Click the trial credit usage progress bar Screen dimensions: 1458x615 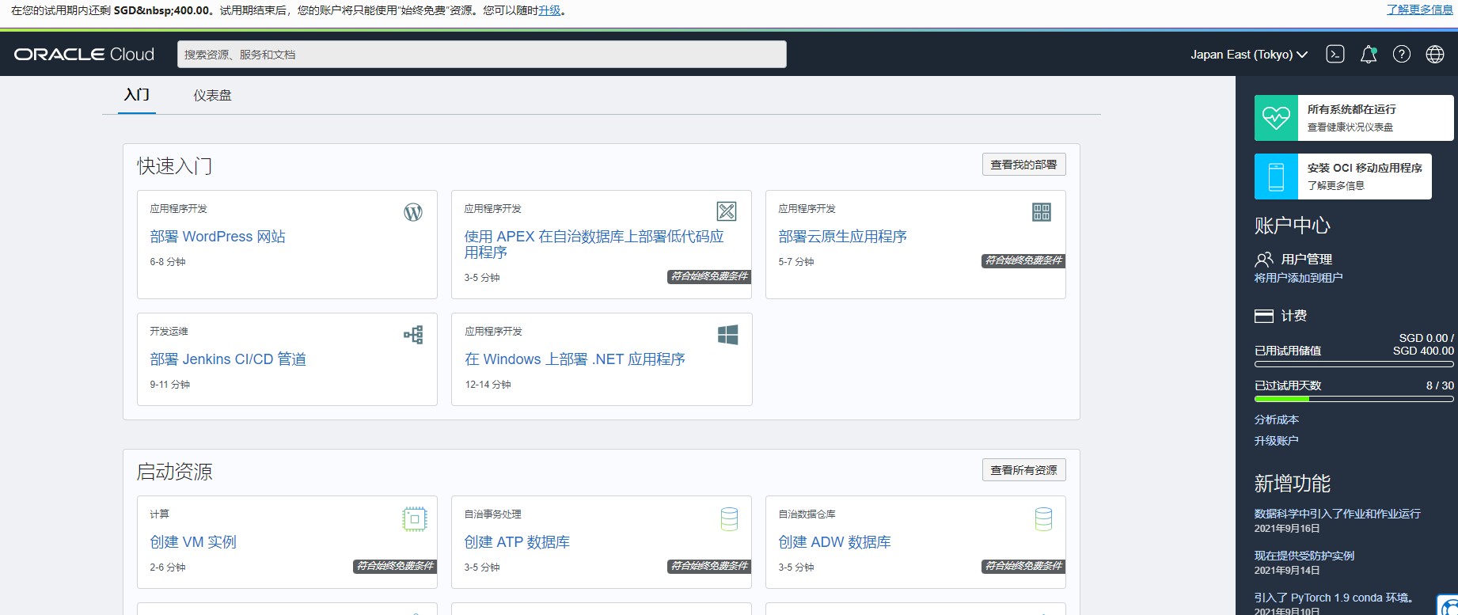pos(1354,364)
